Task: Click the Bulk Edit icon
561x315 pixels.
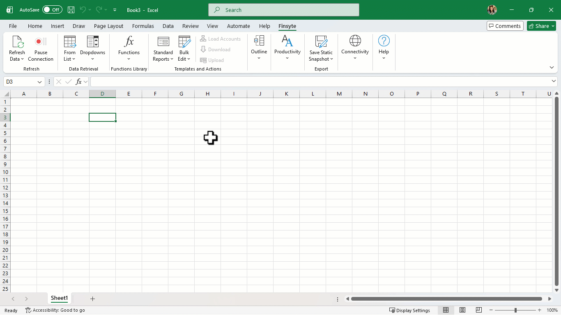Action: click(184, 42)
